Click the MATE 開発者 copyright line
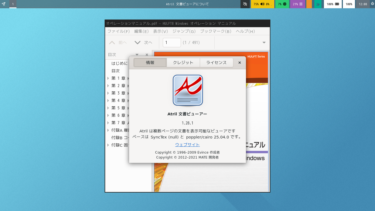This screenshot has width=375, height=211. [187, 157]
